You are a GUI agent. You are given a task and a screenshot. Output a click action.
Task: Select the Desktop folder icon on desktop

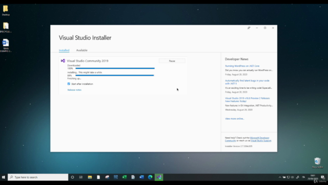pos(6,11)
